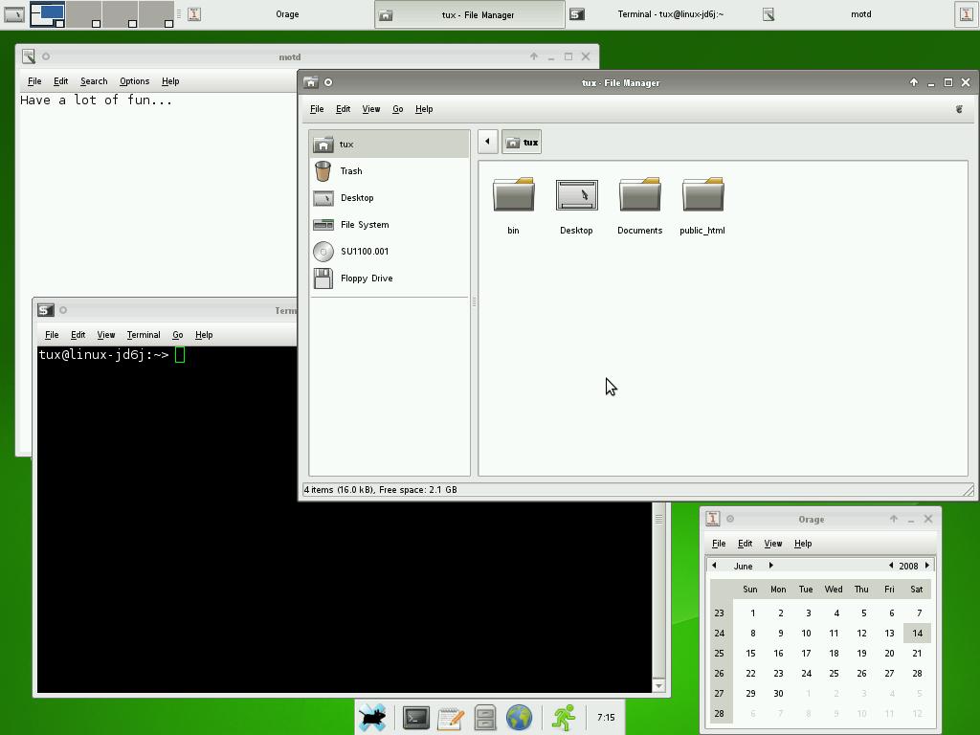Open the file cabinet launcher in panel
Image resolution: width=980 pixels, height=735 pixels.
click(485, 717)
